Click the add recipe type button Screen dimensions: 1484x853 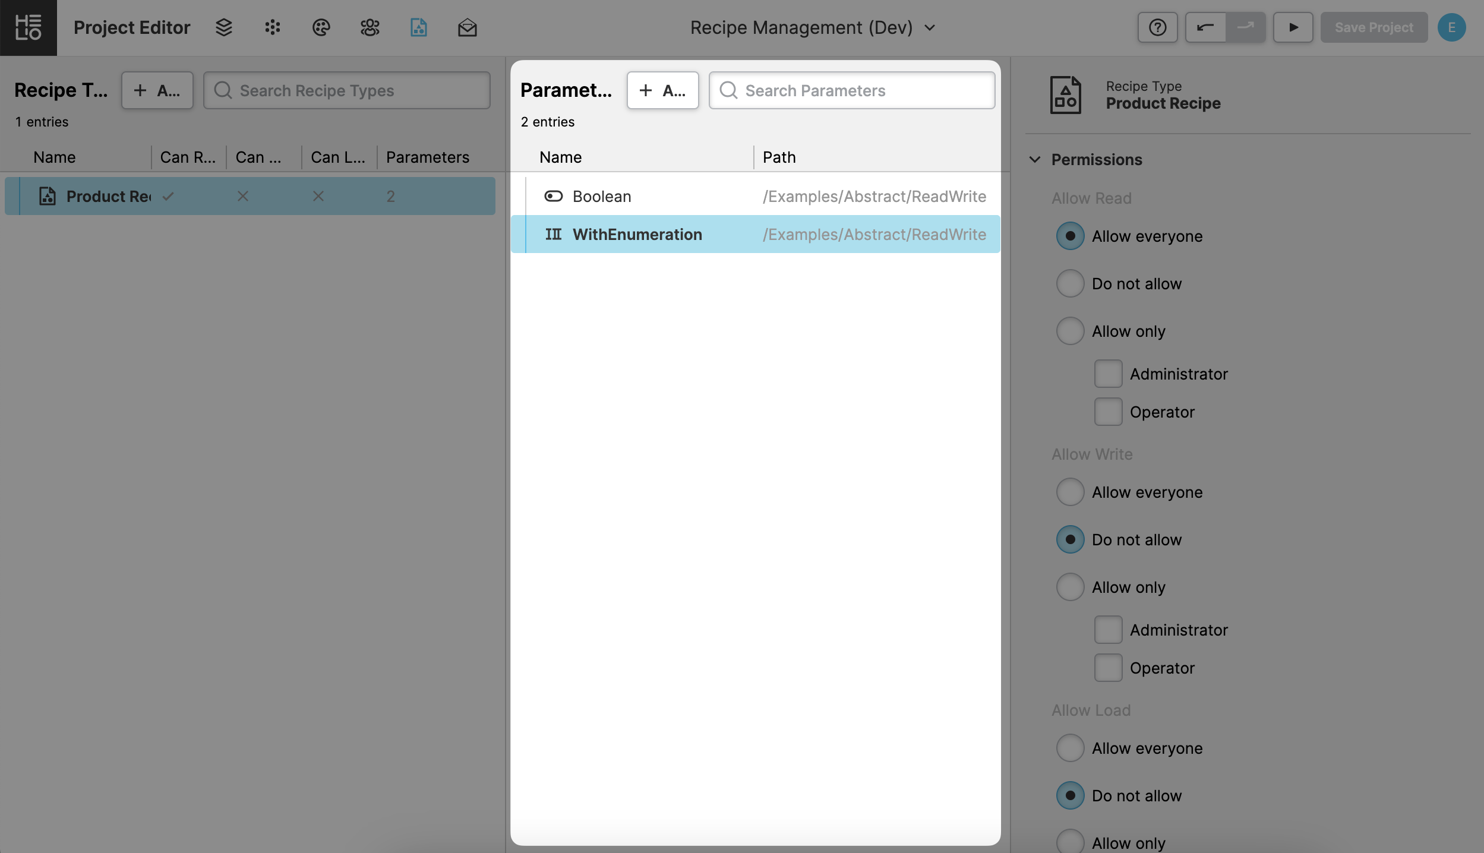[157, 90]
